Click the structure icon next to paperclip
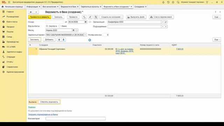The height and width of the screenshot is (126, 224). click(x=96, y=17)
